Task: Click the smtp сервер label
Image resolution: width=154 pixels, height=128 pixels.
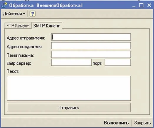Action: [x=19, y=63]
